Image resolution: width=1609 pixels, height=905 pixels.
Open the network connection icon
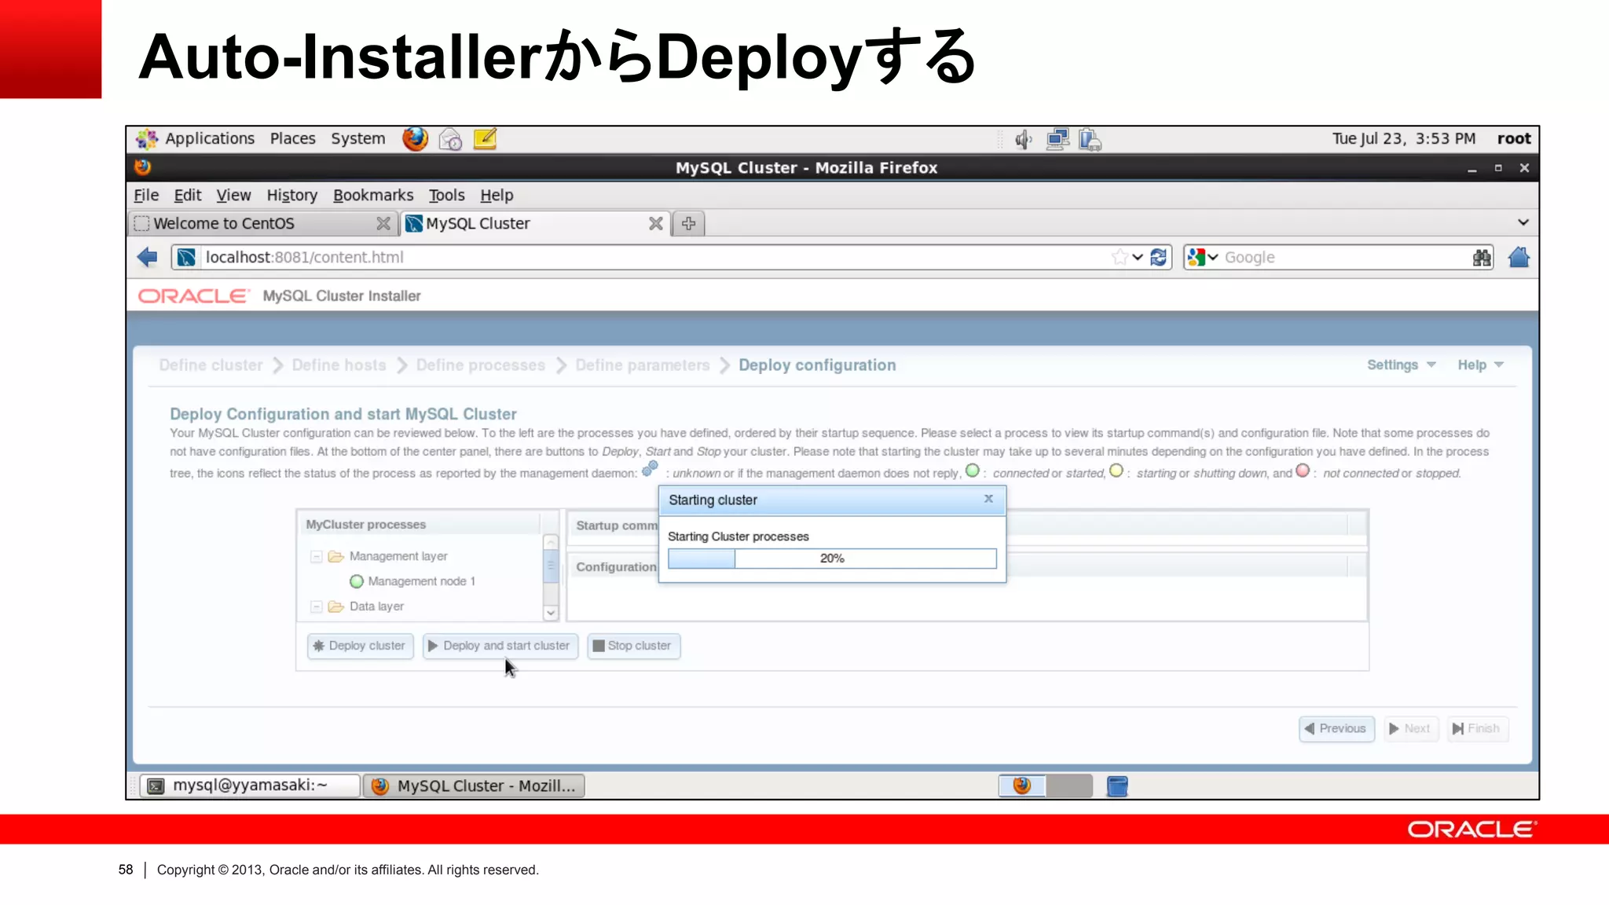1057,140
